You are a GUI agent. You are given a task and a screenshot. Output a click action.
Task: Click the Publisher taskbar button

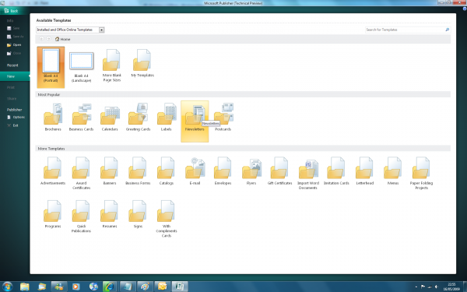(180, 287)
